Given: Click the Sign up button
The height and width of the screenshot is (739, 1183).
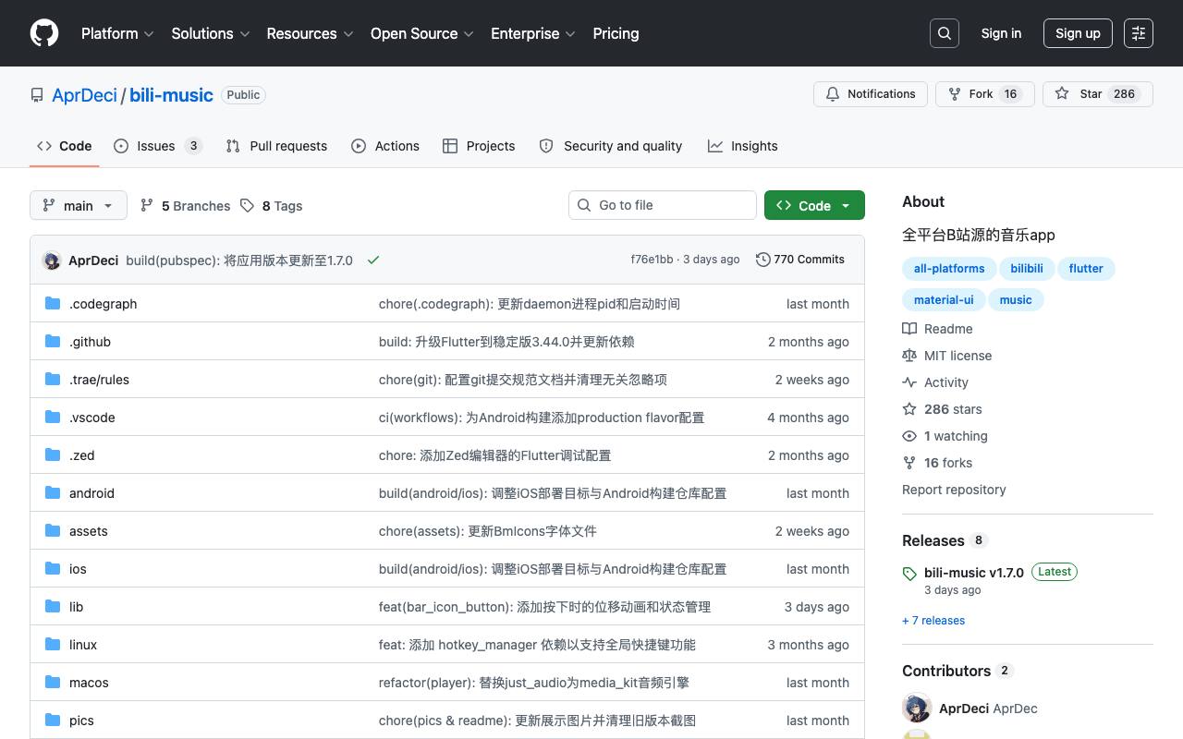Looking at the screenshot, I should 1078,33.
